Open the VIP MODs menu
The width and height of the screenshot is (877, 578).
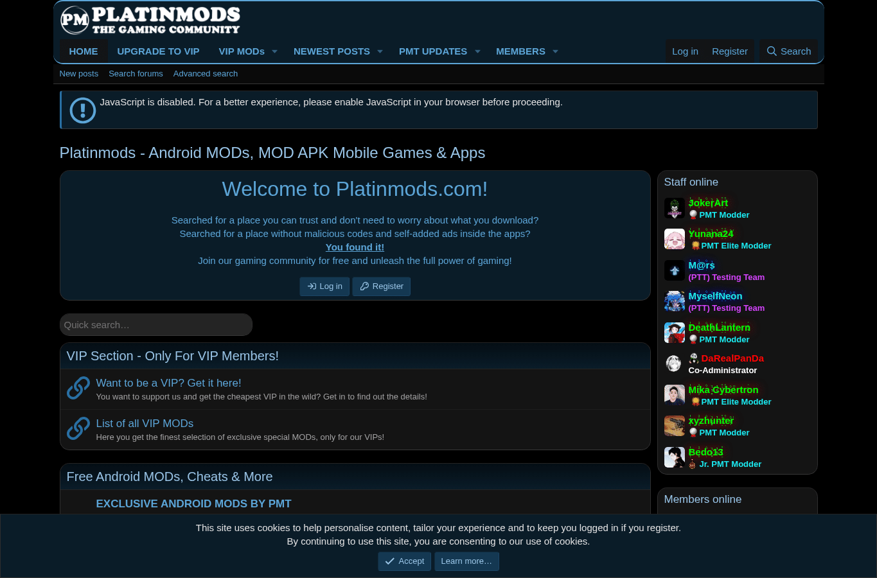click(x=242, y=51)
